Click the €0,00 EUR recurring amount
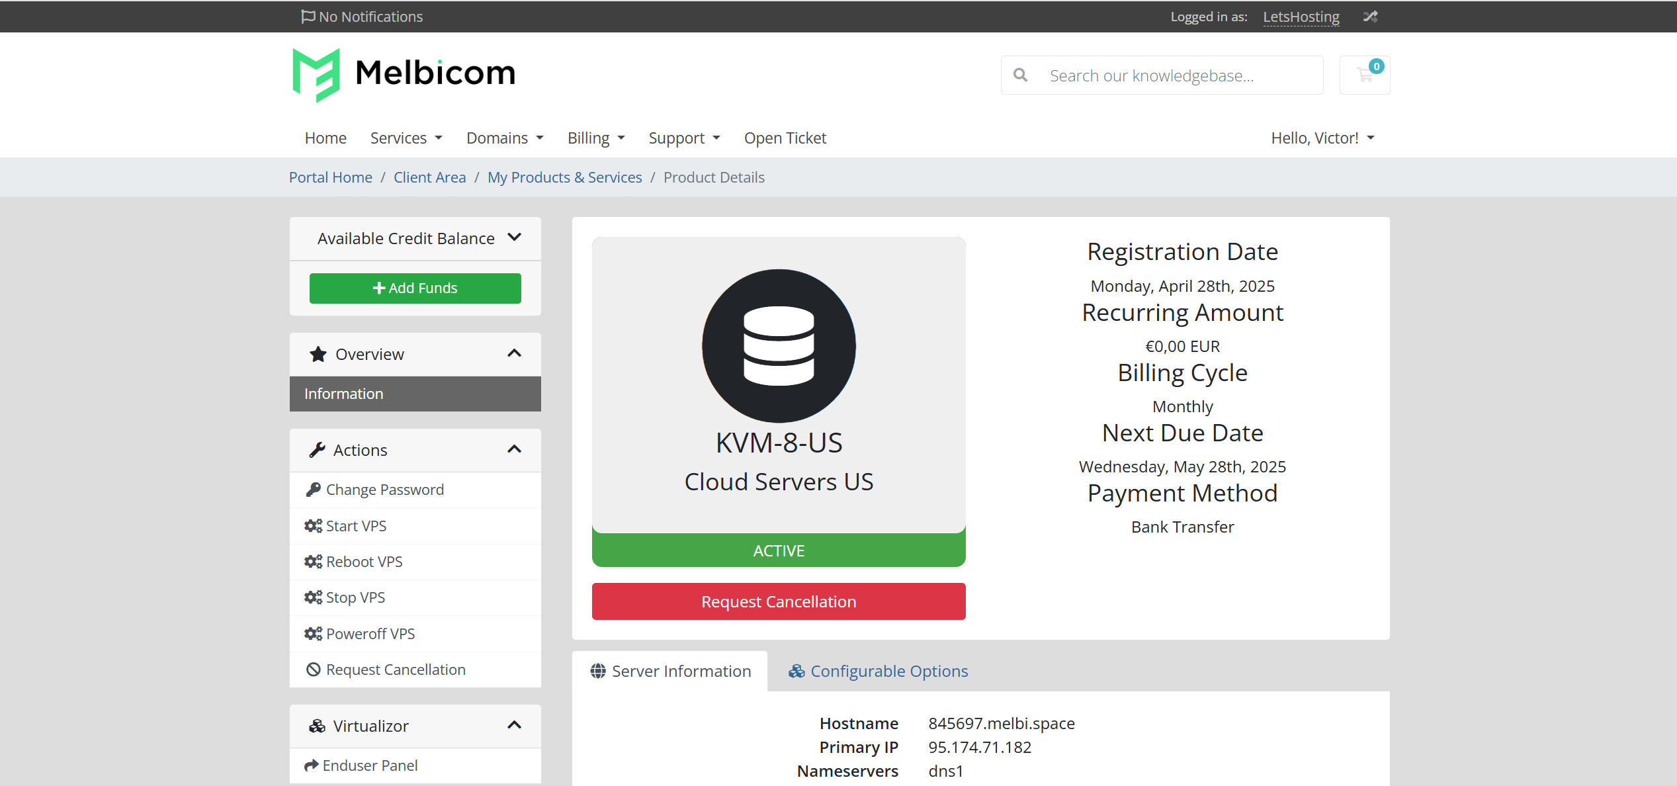This screenshot has width=1677, height=786. pyautogui.click(x=1182, y=346)
